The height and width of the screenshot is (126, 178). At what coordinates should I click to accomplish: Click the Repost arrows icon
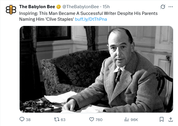pos(57,119)
